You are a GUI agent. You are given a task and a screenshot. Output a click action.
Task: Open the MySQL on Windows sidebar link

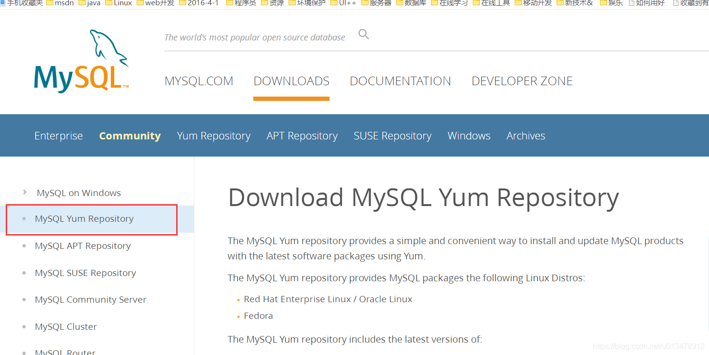click(x=79, y=193)
